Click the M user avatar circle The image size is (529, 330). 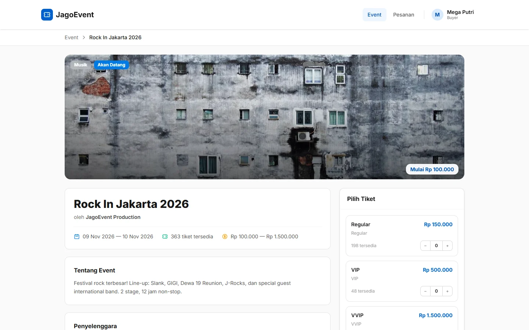click(437, 15)
